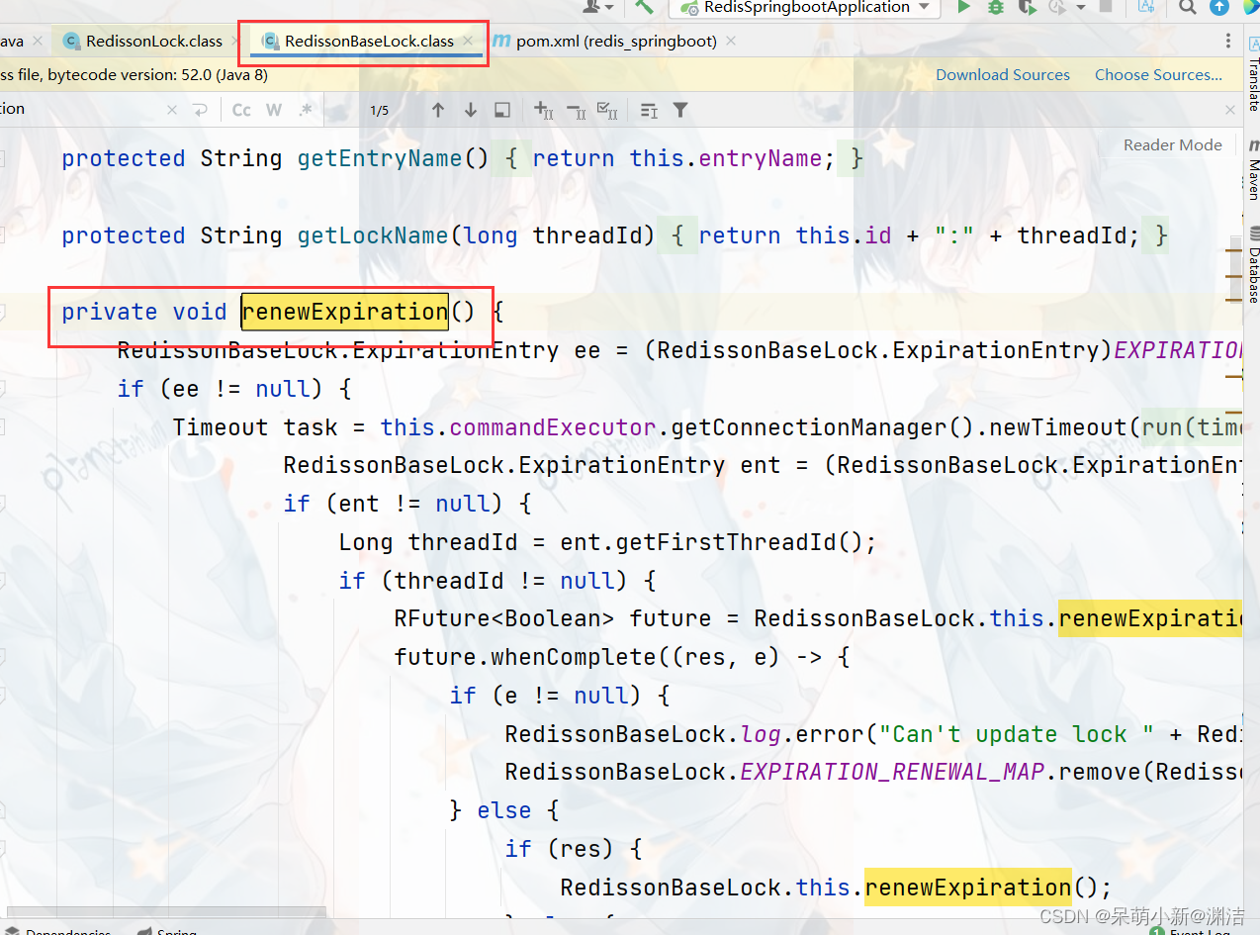Start debugging with the bug icon
Viewport: 1260px width, 935px height.
[x=996, y=7]
